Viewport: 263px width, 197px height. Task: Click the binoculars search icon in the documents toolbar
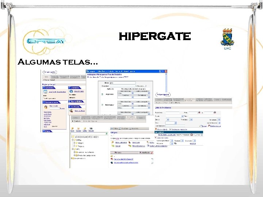click(91, 128)
